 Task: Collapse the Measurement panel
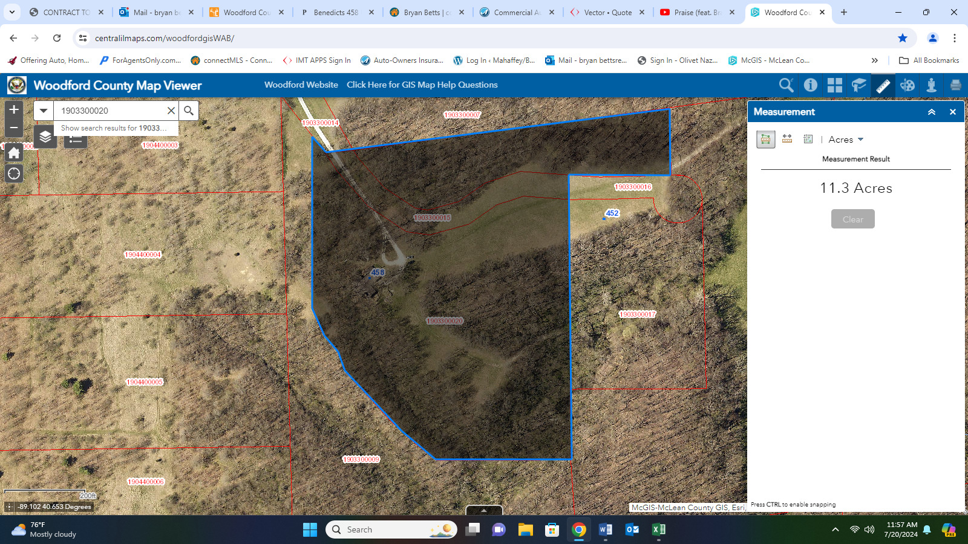pos(932,112)
